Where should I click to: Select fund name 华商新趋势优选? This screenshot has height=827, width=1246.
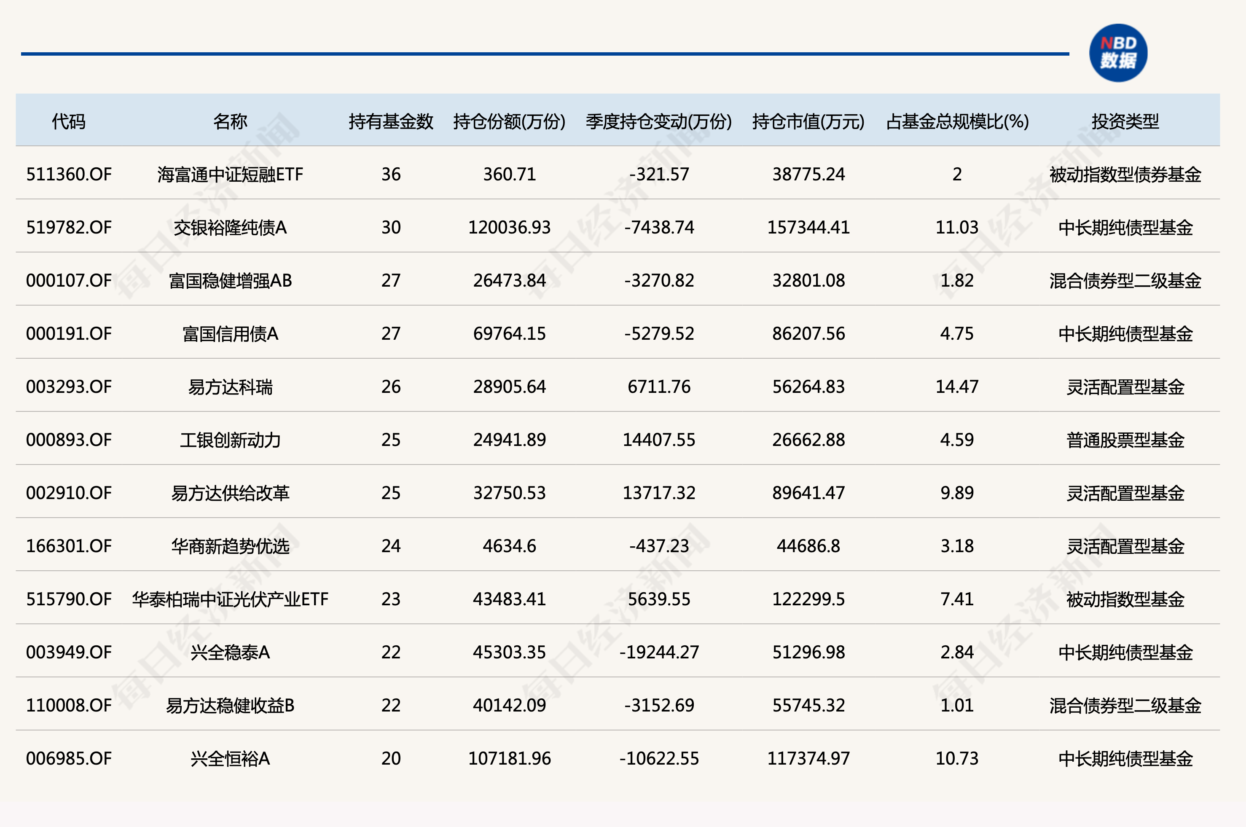point(230,546)
